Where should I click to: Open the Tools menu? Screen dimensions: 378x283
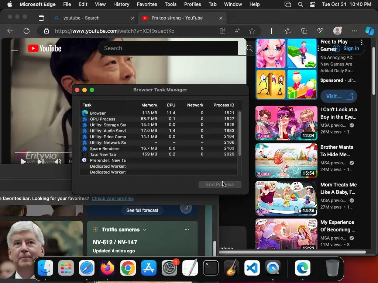coord(171,4)
